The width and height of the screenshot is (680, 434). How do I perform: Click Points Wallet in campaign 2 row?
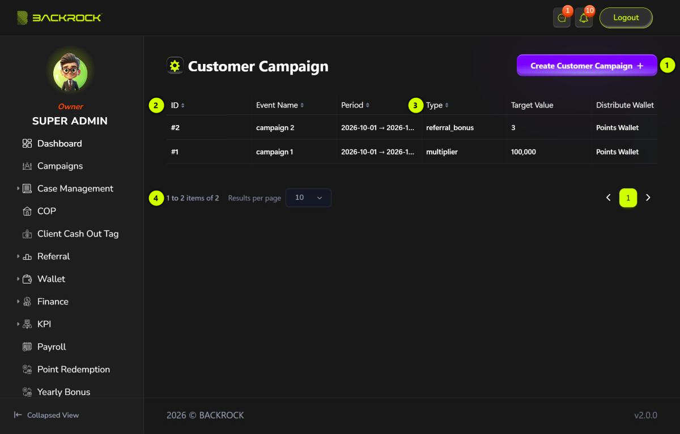(x=617, y=128)
